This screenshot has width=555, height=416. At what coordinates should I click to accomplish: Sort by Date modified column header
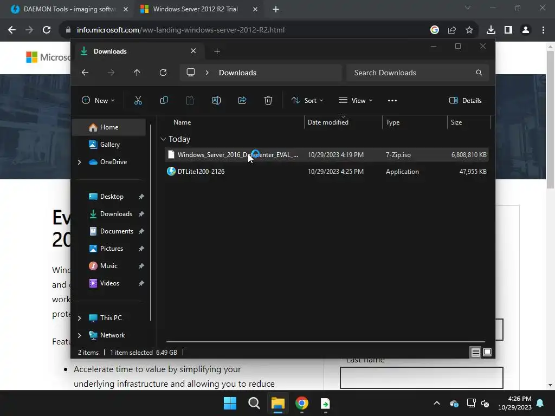[328, 122]
